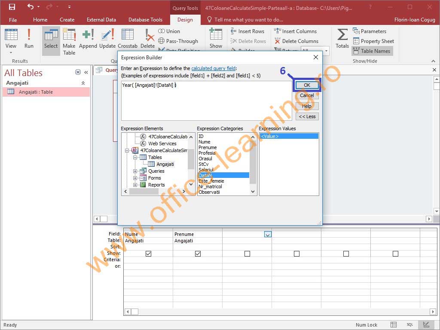This screenshot has width=440, height=330.
Task: Collapse the Tables node in Expression Elements
Action: tap(135, 157)
